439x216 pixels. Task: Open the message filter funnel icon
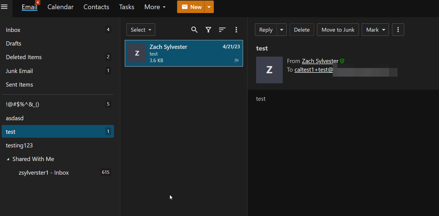coord(208,30)
